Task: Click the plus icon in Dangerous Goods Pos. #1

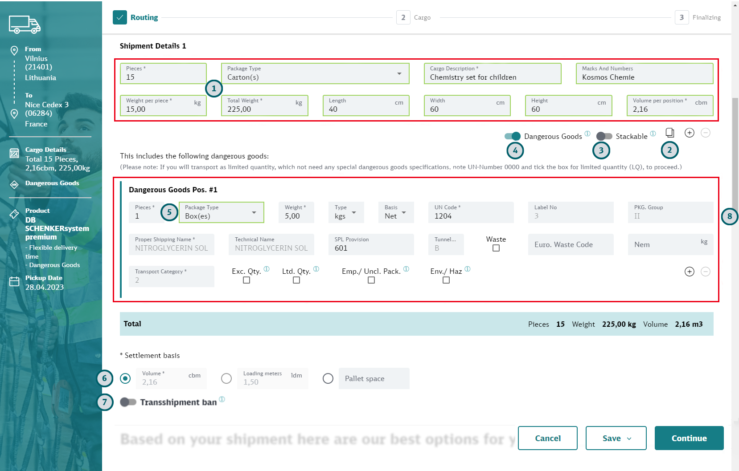Action: pos(689,272)
